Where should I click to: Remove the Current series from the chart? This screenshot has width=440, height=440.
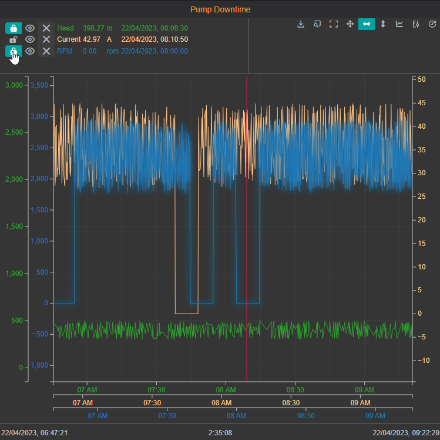click(46, 39)
